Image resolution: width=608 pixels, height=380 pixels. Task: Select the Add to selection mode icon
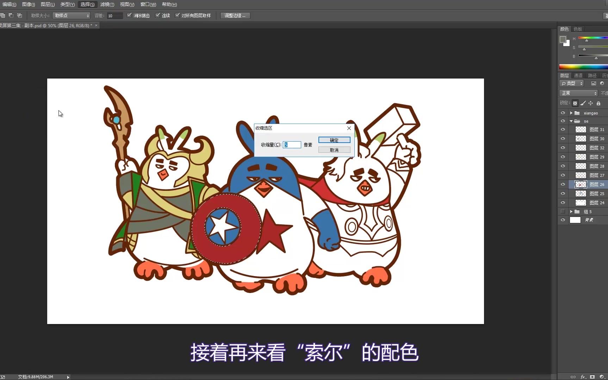tap(3, 15)
